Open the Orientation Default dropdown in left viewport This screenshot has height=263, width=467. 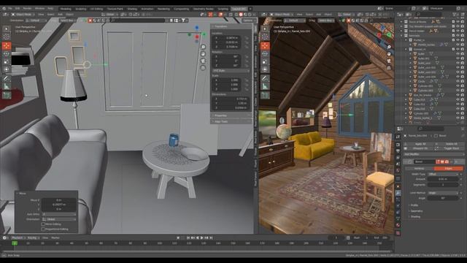[x=36, y=20]
